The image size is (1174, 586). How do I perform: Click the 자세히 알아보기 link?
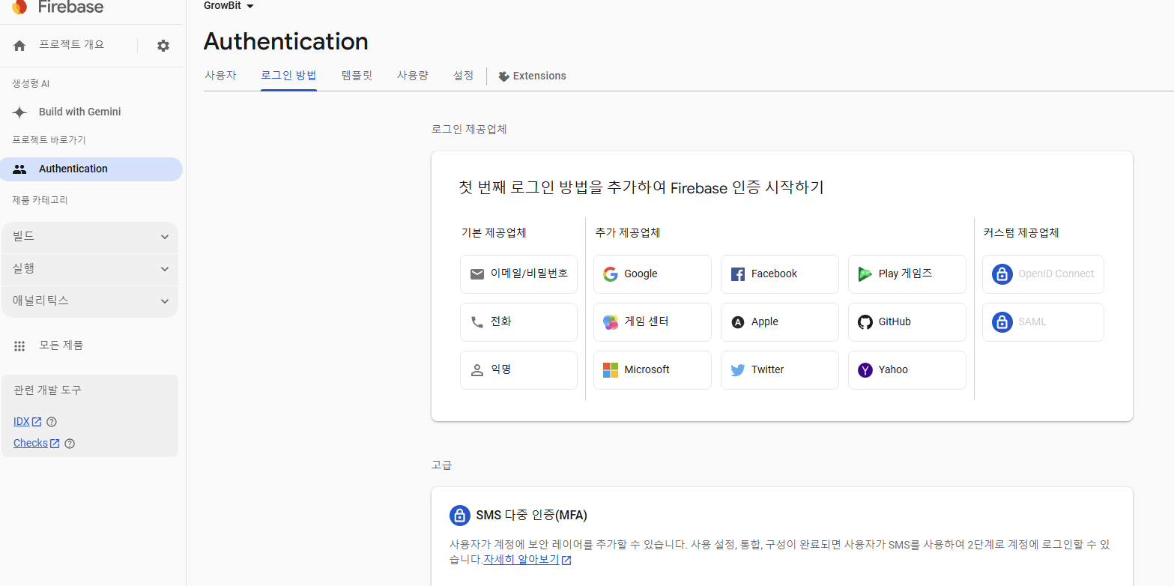527,561
